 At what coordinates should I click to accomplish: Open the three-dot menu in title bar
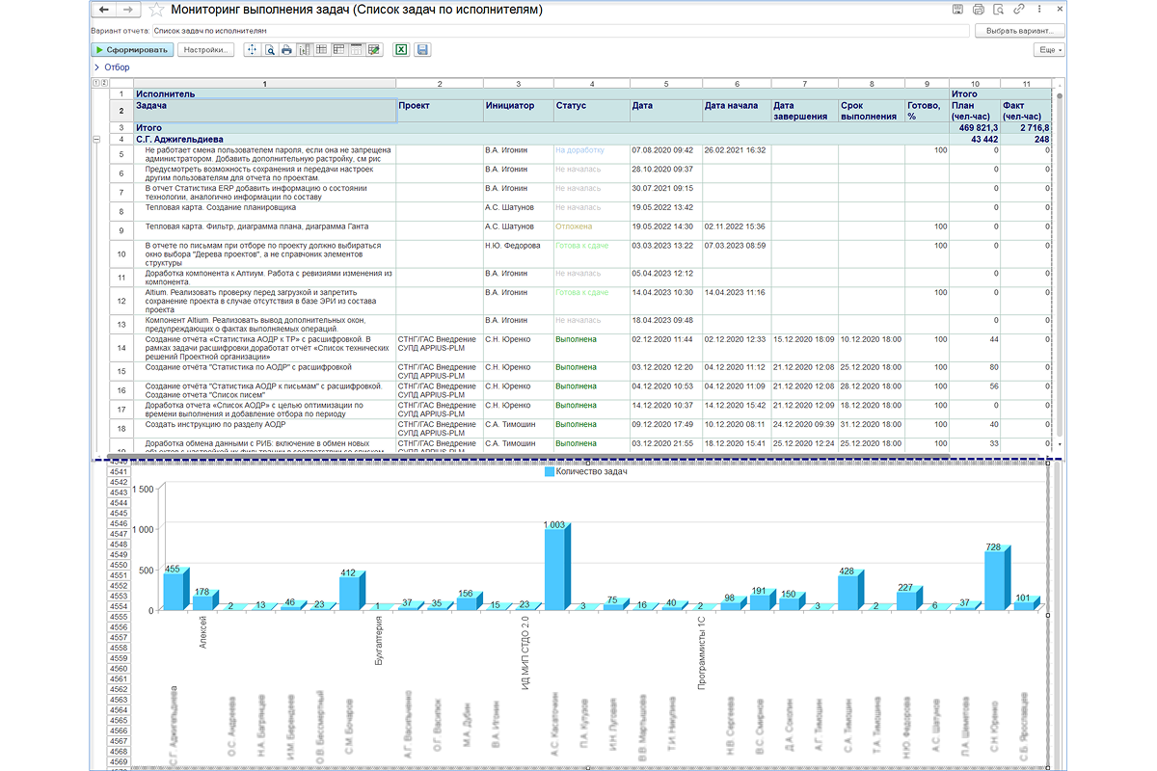[1038, 10]
